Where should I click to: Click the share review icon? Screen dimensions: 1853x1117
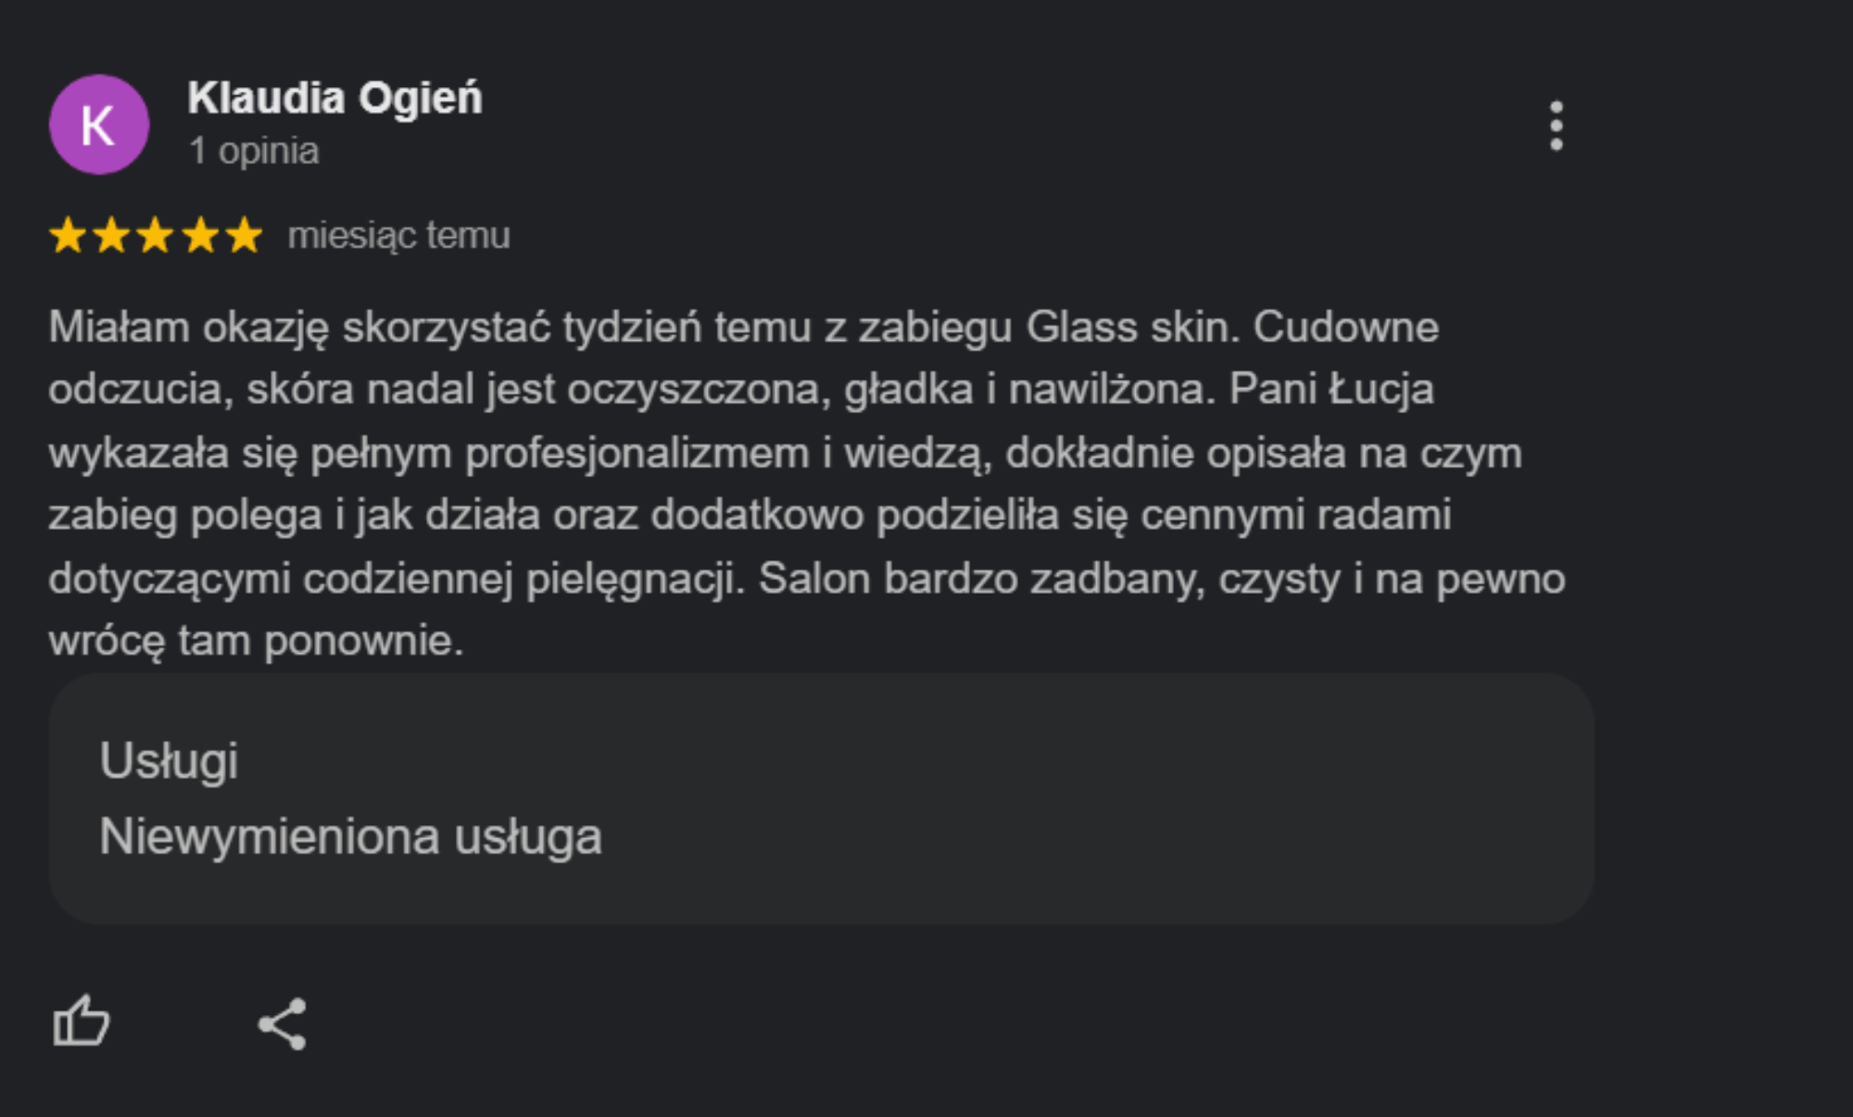[x=282, y=1023]
